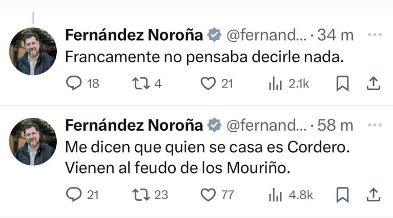Open more options on the 34 m tweet
Screen dimensions: 393x218
pyautogui.click(x=375, y=35)
